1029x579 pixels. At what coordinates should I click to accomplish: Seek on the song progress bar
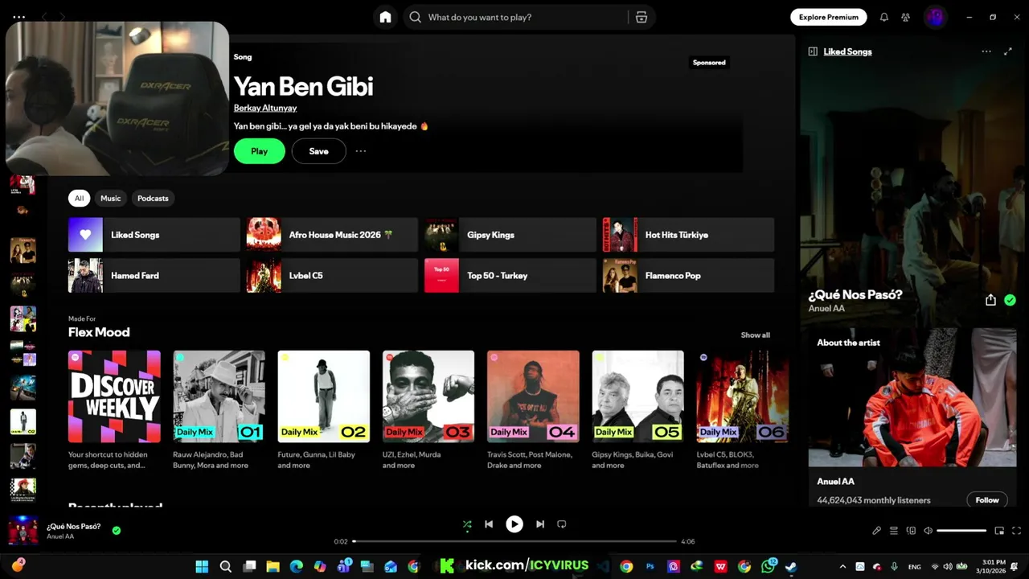coord(514,541)
